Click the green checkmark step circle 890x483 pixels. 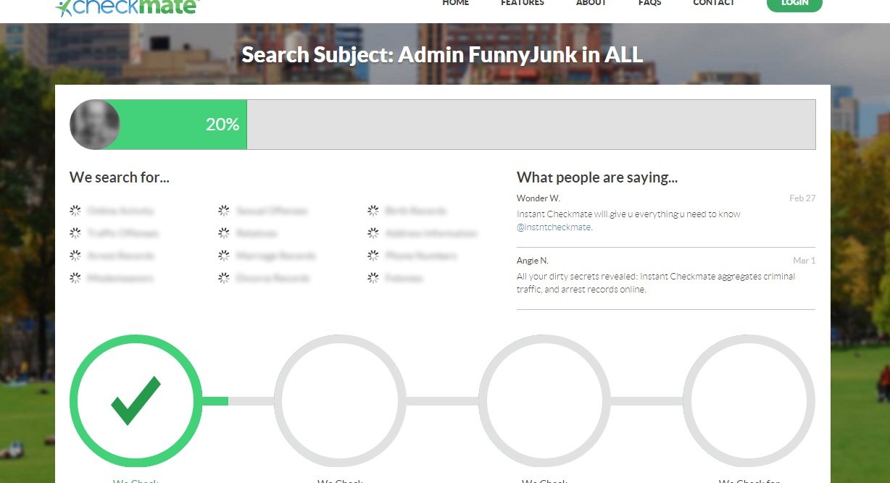tap(136, 400)
